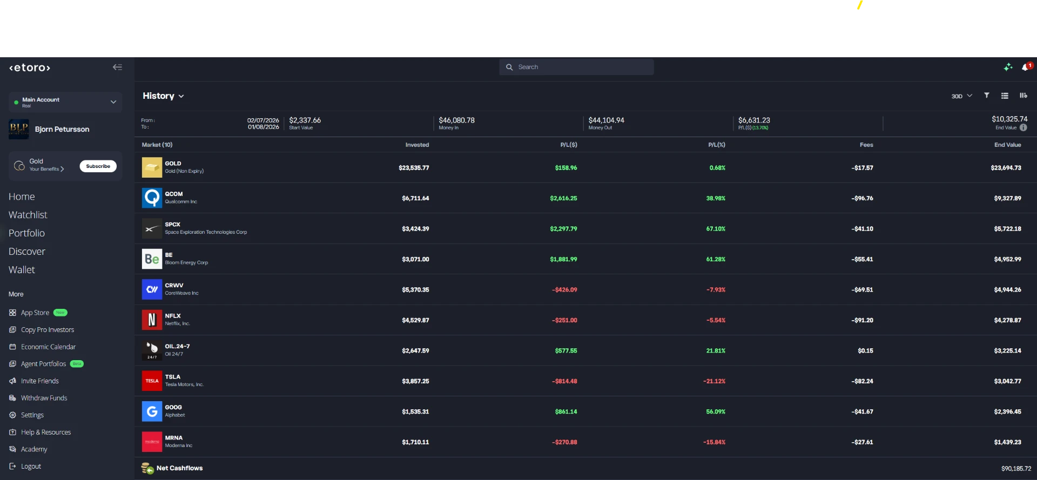Click QCOM profit '$2,616.25'

(563, 198)
